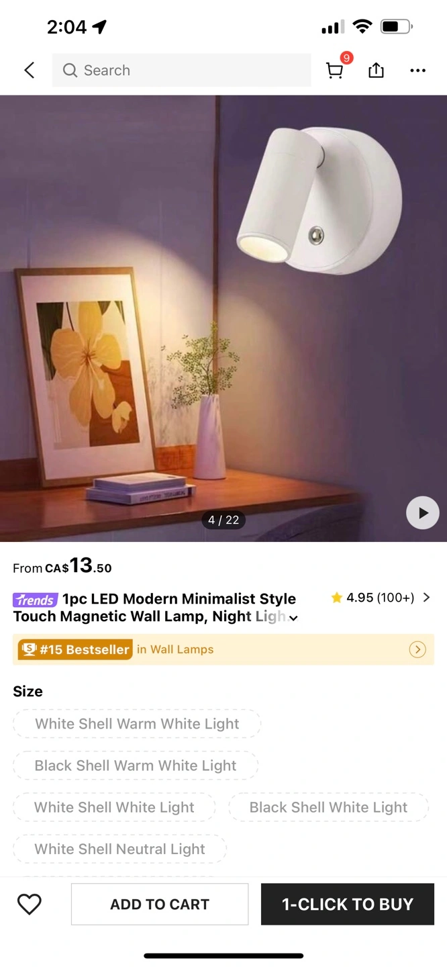Screen dimensions: 447x967
Task: Tap the share icon
Action: (376, 70)
